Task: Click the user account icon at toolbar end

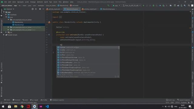Action: pos(192,5)
